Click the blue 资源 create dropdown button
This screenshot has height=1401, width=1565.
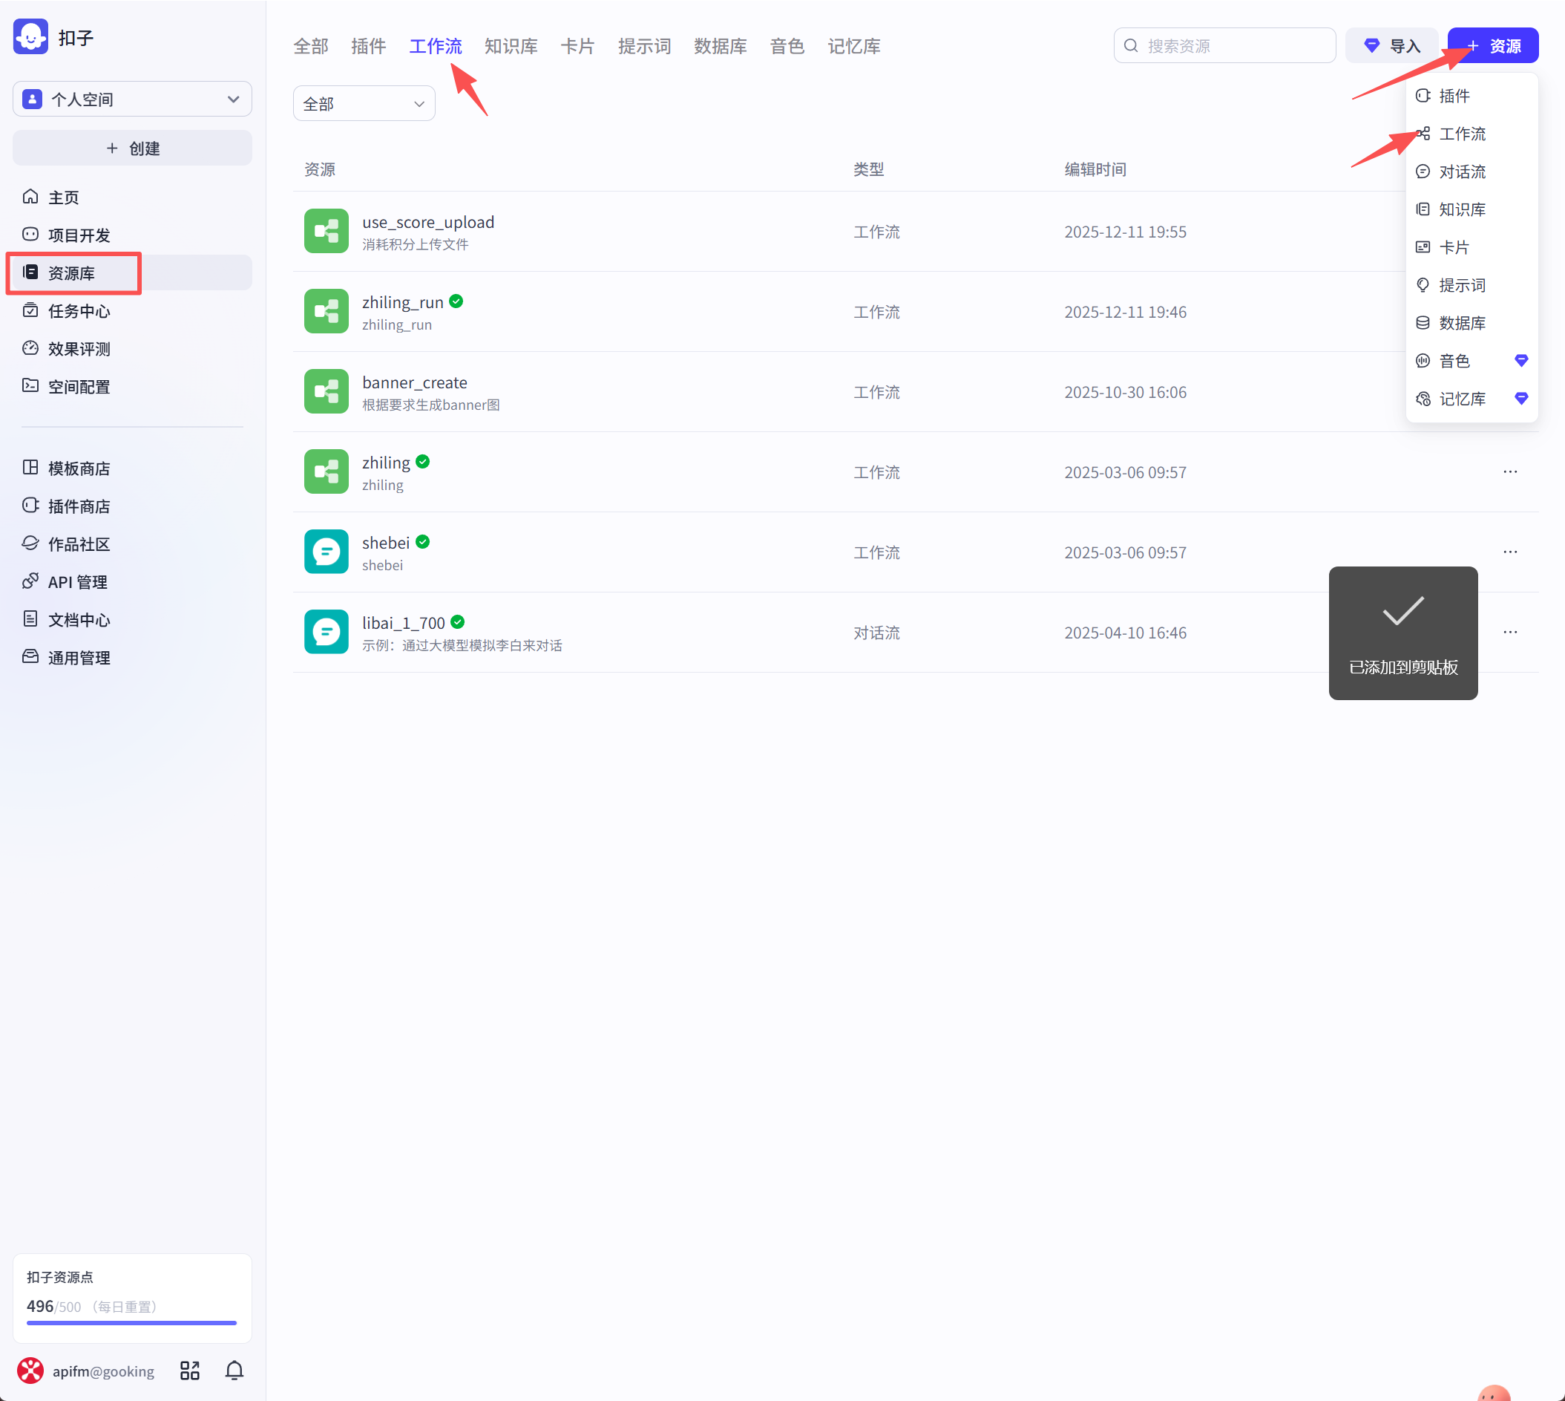click(x=1493, y=46)
